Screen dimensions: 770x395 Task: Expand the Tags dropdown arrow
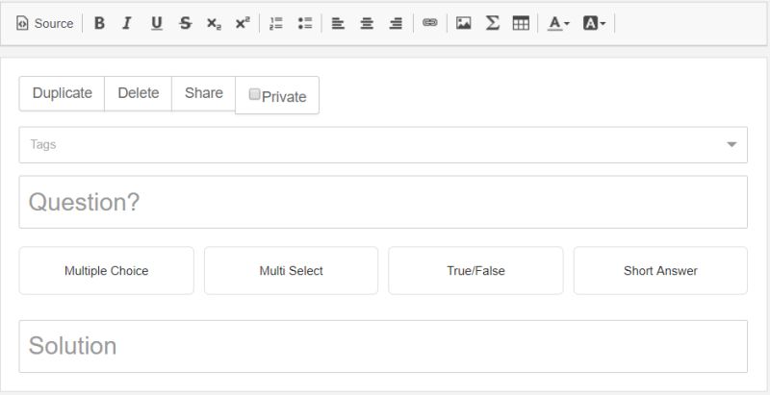(x=731, y=144)
